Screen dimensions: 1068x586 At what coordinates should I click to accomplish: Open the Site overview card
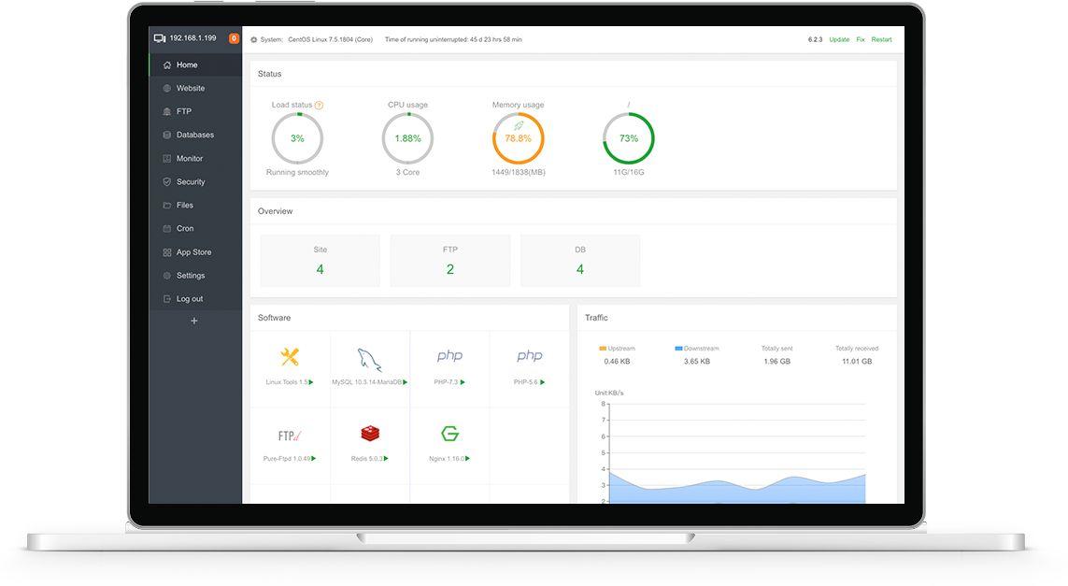tap(320, 261)
